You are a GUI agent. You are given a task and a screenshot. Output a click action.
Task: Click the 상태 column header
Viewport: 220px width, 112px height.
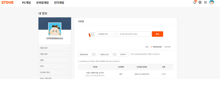click(164, 67)
